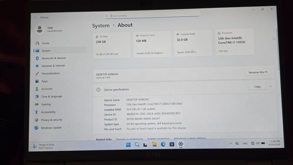This screenshot has height=165, width=293.
Task: Click the volume speaker tray icon
Action: tap(258, 143)
